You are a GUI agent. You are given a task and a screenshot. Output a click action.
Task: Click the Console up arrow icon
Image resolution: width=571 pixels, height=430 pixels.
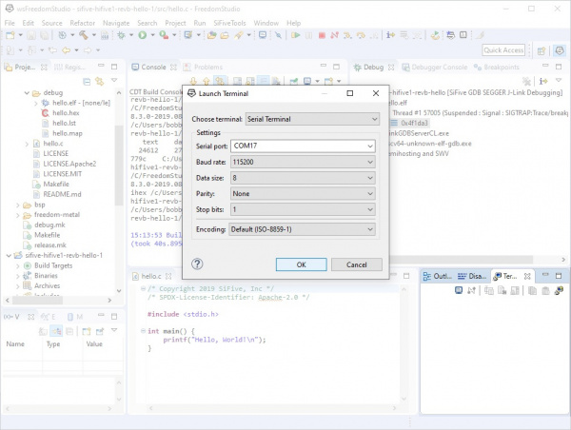pyautogui.click(x=207, y=81)
